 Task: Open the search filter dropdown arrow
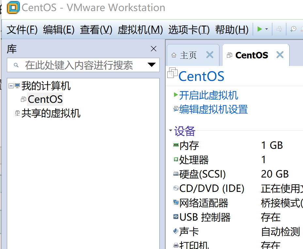(x=151, y=65)
